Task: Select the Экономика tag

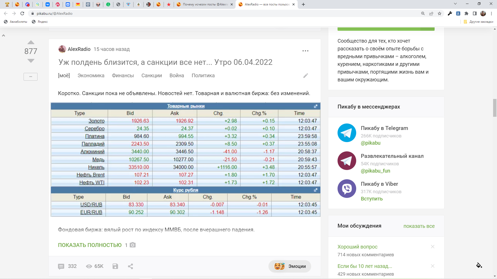Action: pyautogui.click(x=91, y=76)
